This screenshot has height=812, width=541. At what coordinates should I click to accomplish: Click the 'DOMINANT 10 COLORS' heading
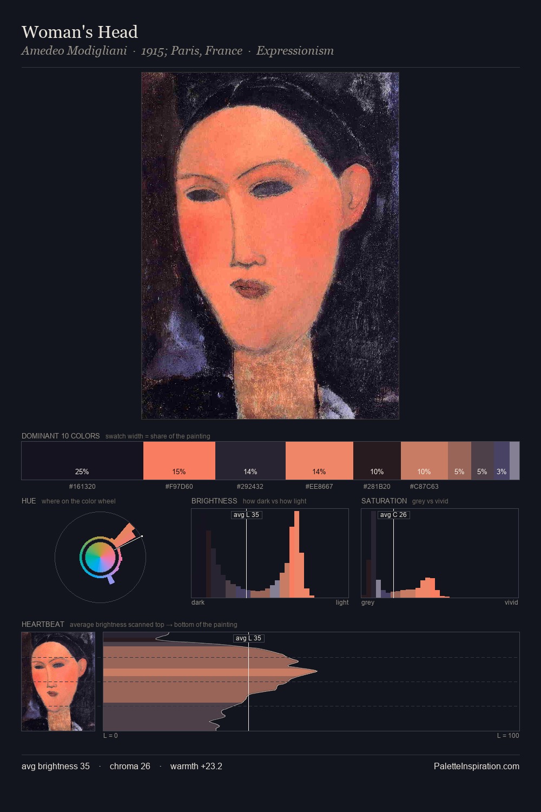tap(61, 436)
